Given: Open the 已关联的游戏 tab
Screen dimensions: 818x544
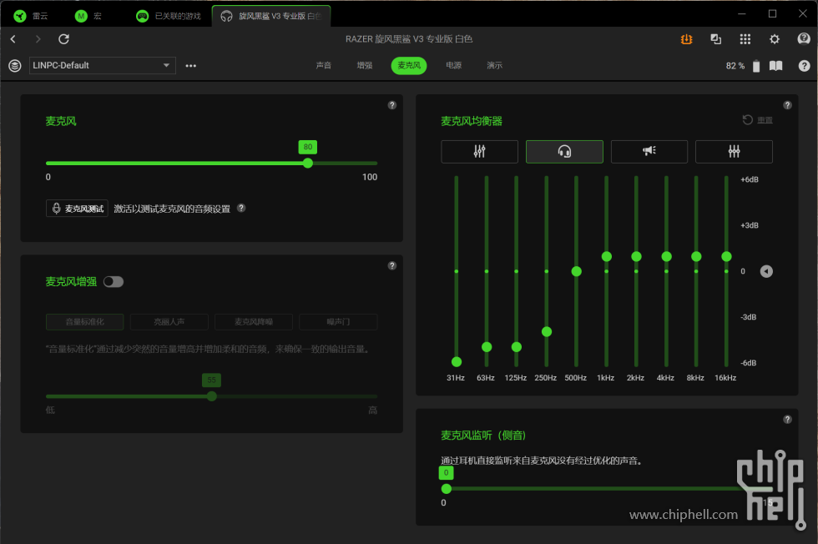Looking at the screenshot, I should tap(169, 16).
